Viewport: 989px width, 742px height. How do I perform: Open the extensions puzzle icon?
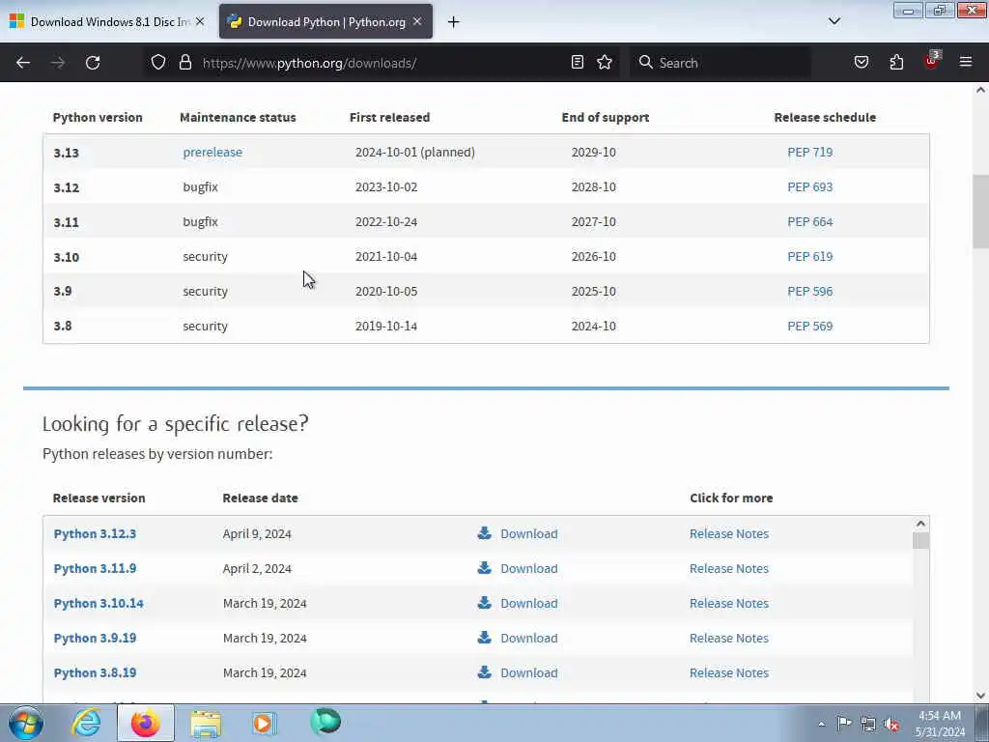896,62
